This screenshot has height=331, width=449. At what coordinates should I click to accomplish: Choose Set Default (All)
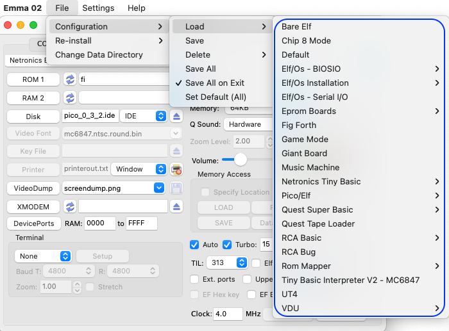pos(221,97)
